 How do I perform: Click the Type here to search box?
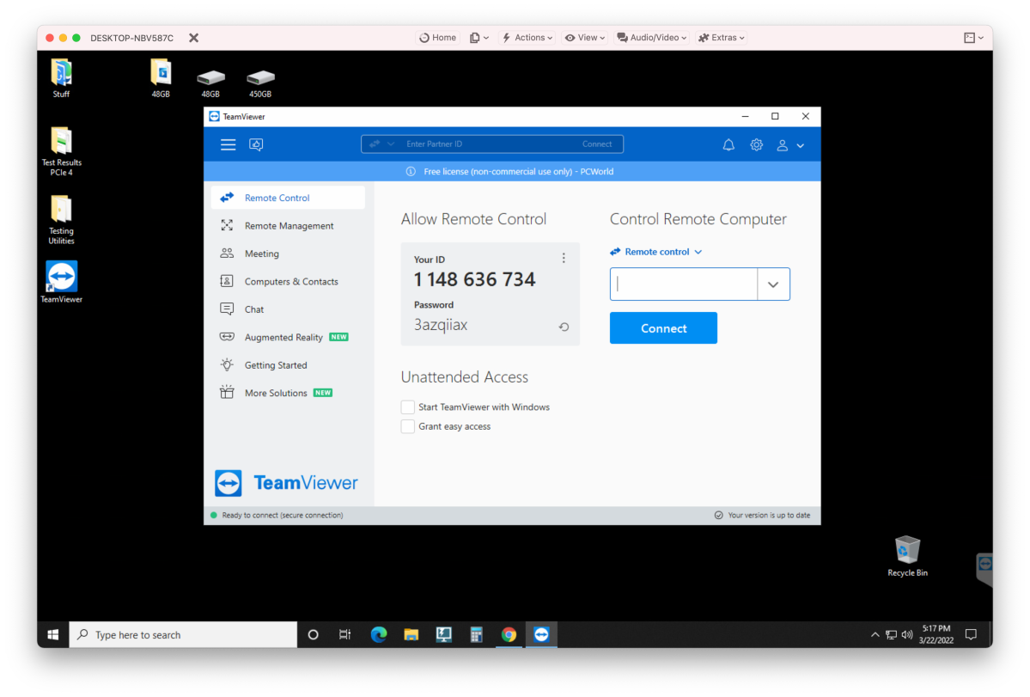coord(183,634)
